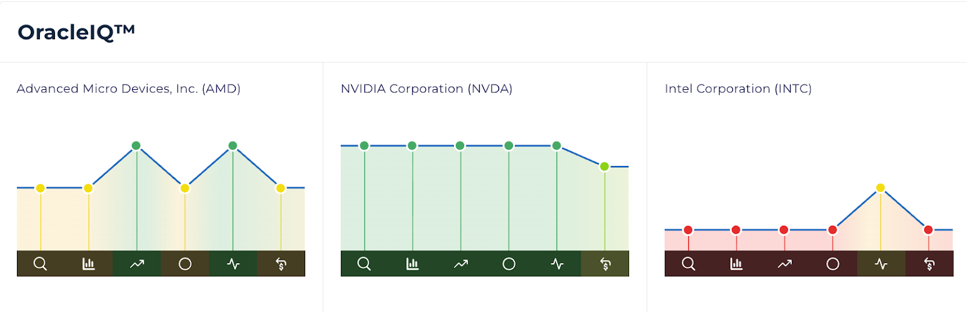Click the OracleIQ heading
Viewport: 967px width, 312px height.
coord(76,32)
